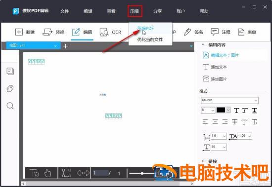Image resolution: width=272 pixels, height=187 pixels.
Task: Align text center
Action: coord(215,122)
